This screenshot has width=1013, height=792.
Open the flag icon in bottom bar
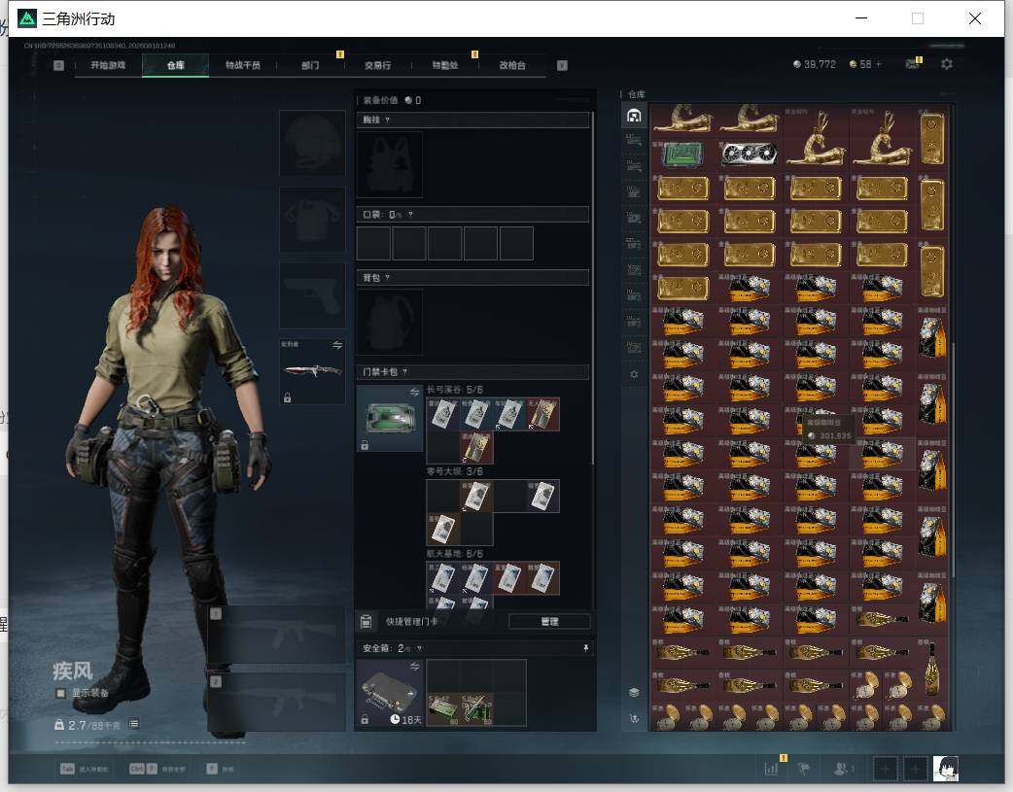(x=804, y=769)
